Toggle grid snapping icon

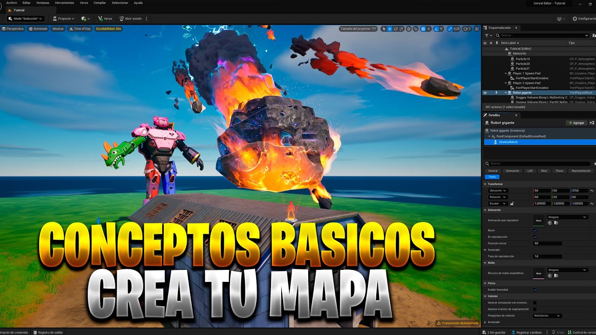tap(423, 29)
